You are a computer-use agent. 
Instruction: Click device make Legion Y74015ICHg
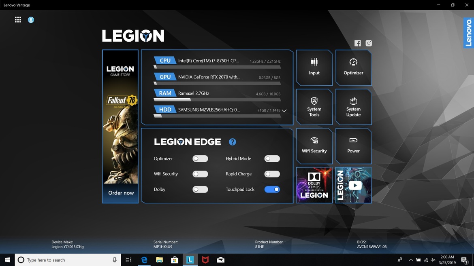point(67,247)
